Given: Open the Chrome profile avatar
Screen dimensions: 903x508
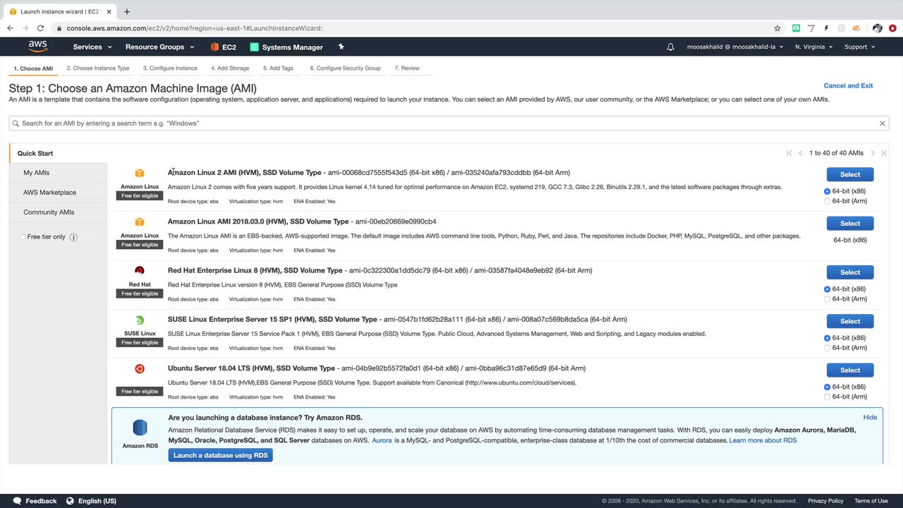Looking at the screenshot, I should (x=877, y=28).
